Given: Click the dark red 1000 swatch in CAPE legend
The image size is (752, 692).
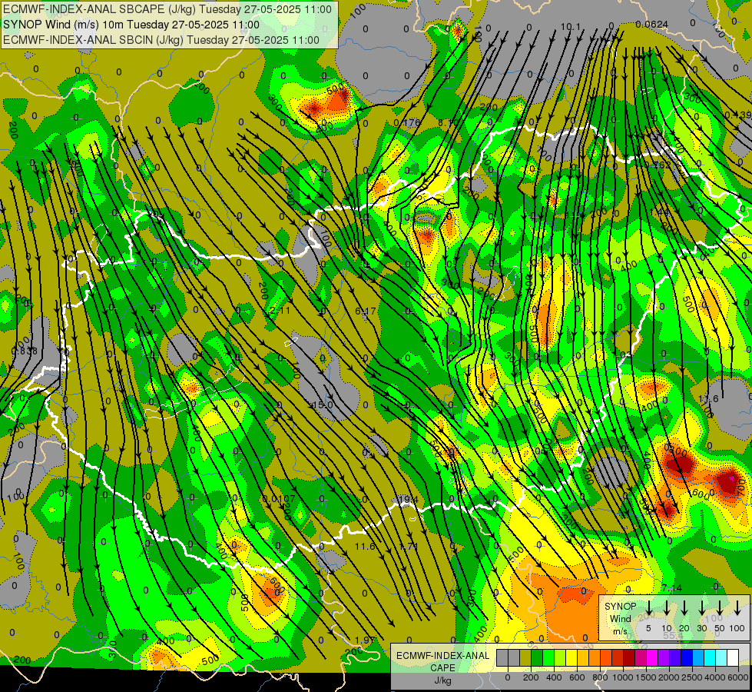Looking at the screenshot, I should [630, 657].
